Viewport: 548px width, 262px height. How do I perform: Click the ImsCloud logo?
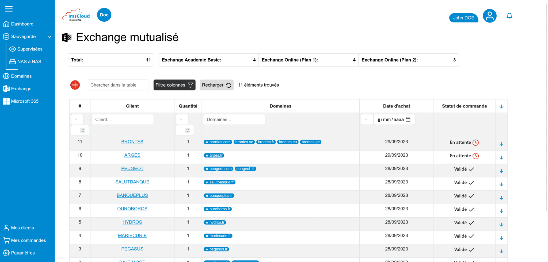pos(76,15)
